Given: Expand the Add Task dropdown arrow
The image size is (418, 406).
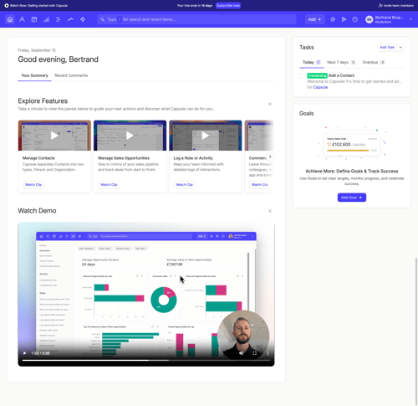Looking at the screenshot, I should tap(400, 48).
